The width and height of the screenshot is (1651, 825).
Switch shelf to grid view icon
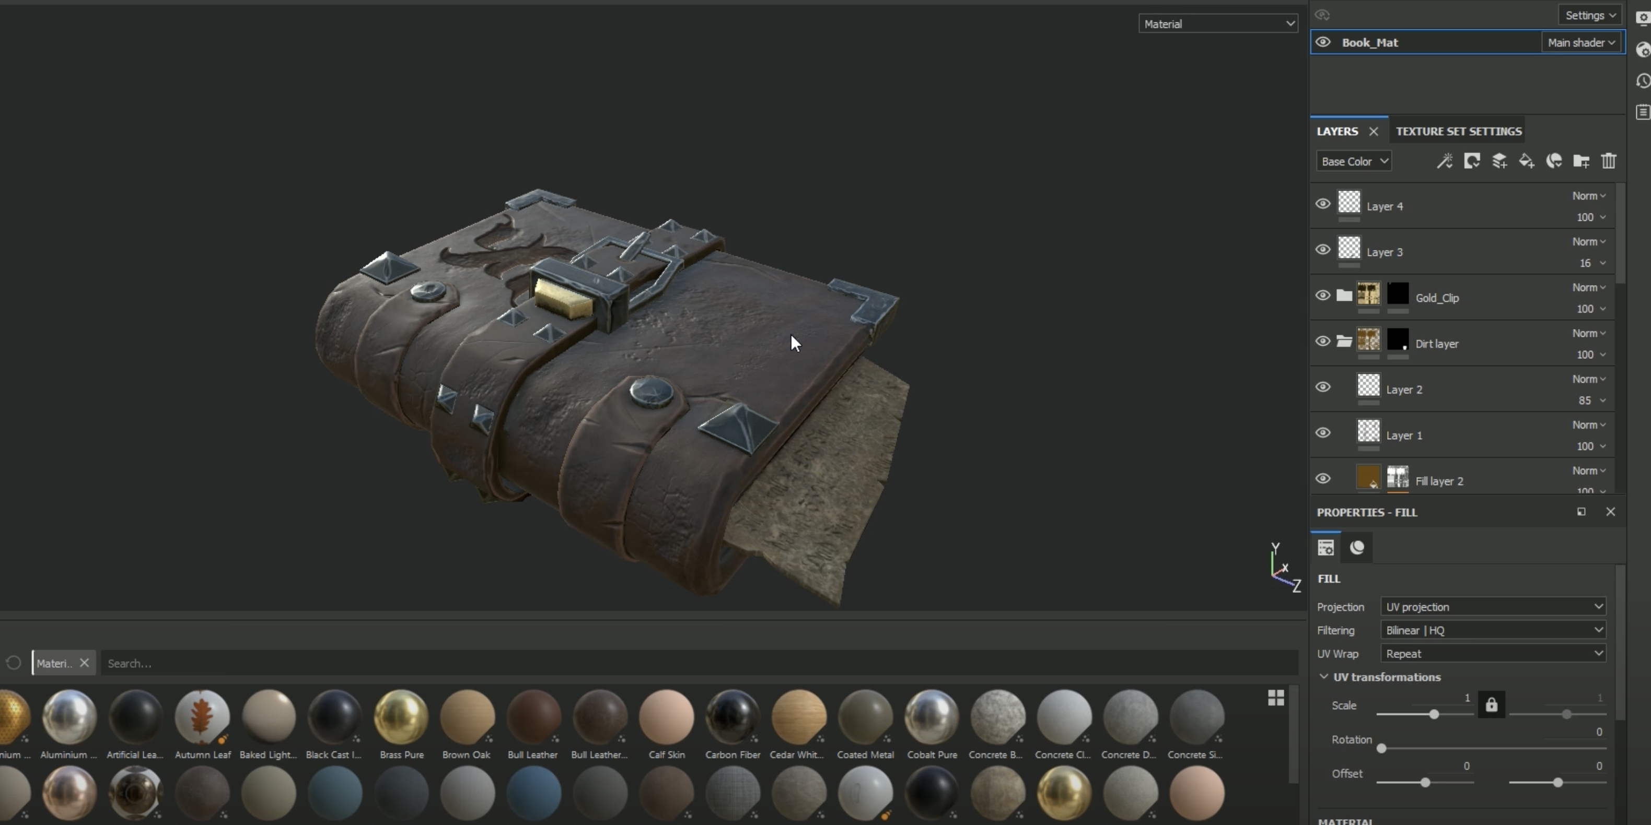coord(1275,698)
